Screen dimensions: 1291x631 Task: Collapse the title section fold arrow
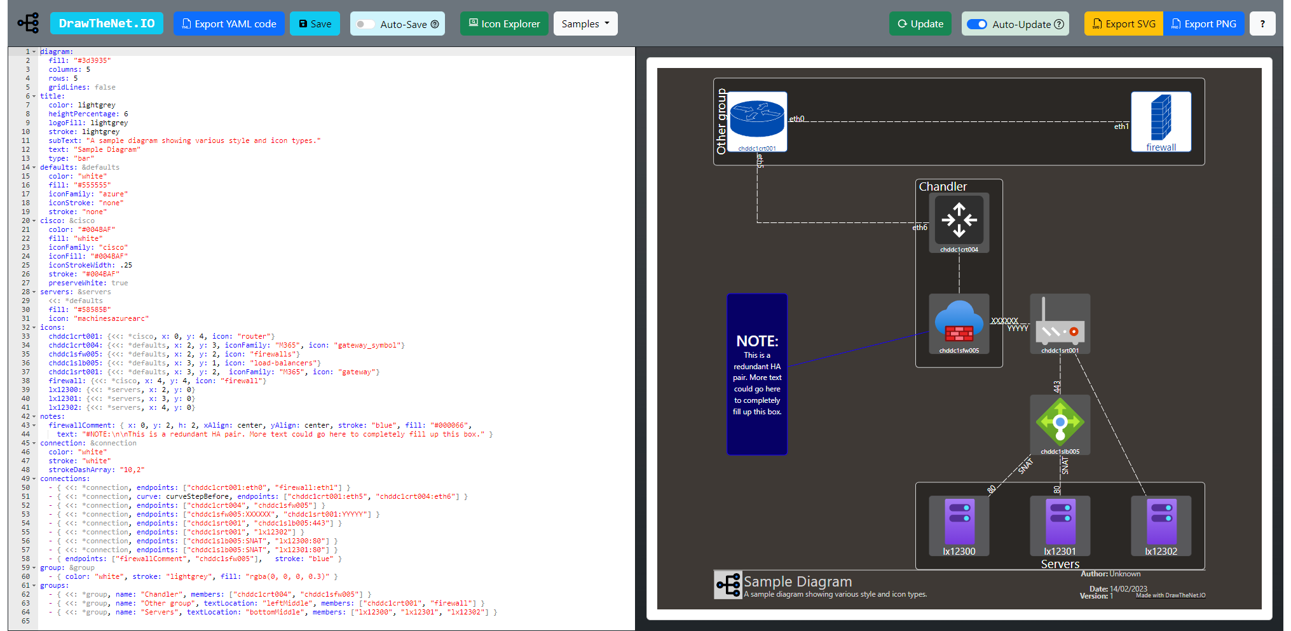[x=34, y=96]
